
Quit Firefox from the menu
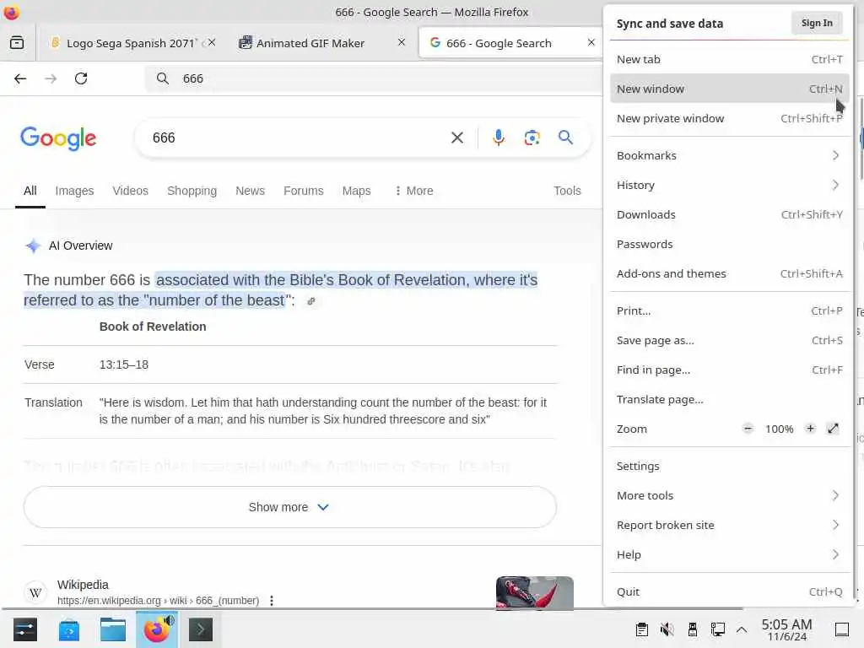tap(729, 591)
